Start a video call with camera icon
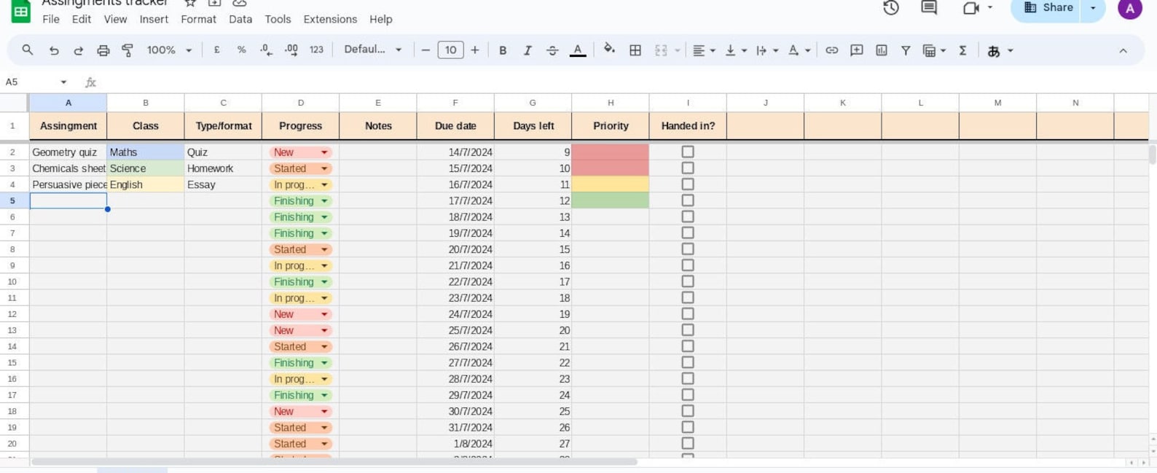1157x473 pixels. 970,8
